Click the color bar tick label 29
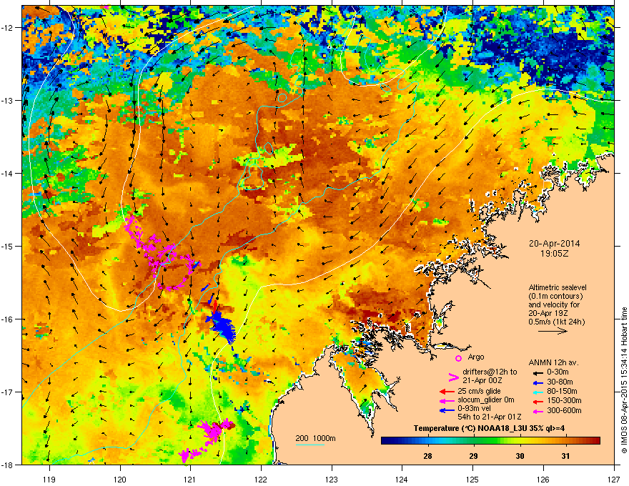This screenshot has height=486, width=629. point(474,456)
